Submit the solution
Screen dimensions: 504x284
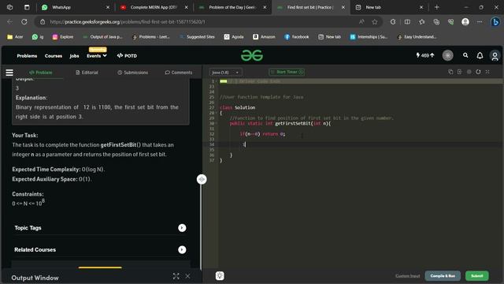477,275
